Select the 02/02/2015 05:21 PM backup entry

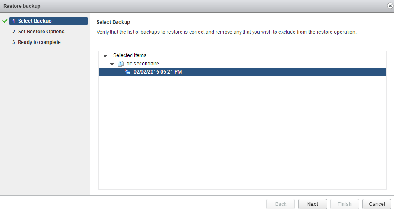coord(158,72)
